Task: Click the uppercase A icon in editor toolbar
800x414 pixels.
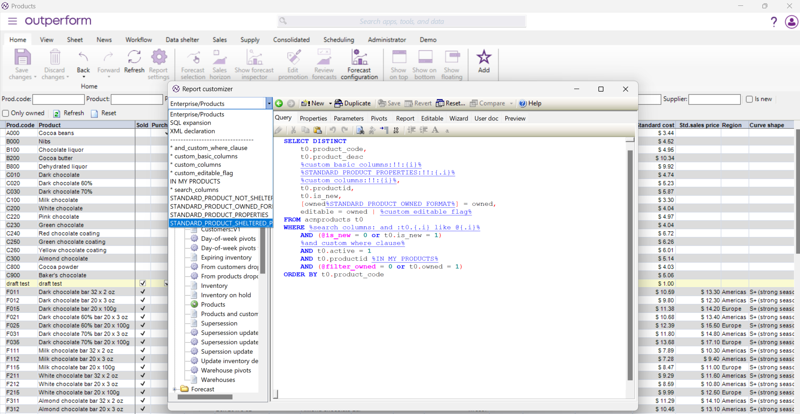Action: (435, 130)
